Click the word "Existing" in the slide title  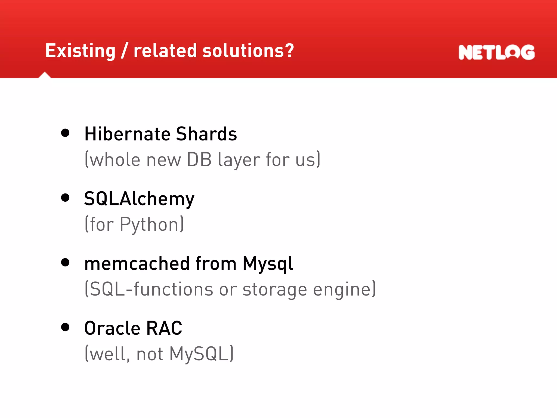[81, 51]
